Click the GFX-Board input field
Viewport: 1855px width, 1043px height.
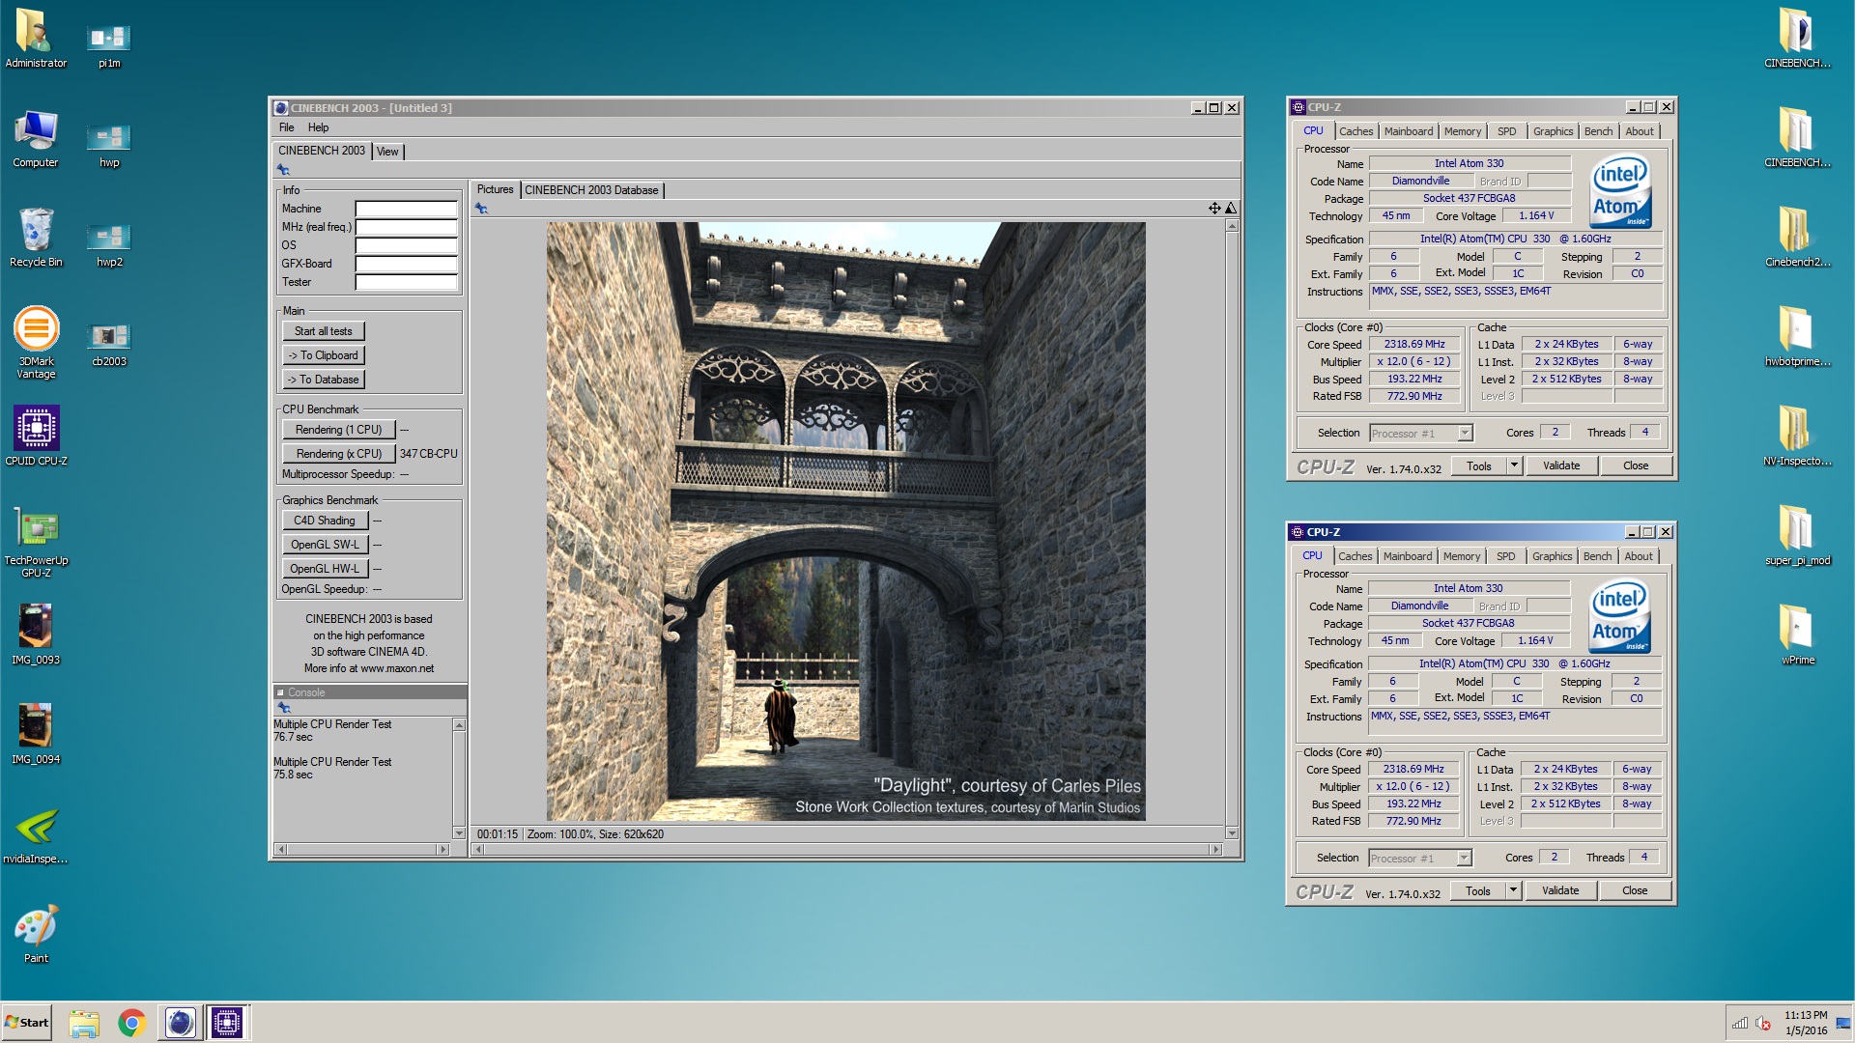(x=406, y=264)
